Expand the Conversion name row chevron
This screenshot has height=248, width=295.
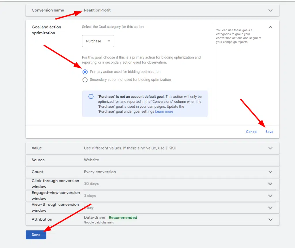pos(270,10)
